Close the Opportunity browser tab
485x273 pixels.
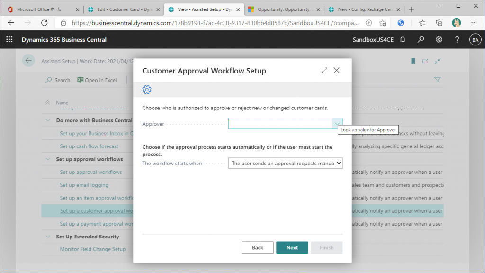pos(318,9)
